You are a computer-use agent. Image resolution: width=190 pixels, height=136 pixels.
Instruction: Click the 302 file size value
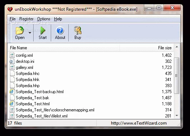coord(169,61)
